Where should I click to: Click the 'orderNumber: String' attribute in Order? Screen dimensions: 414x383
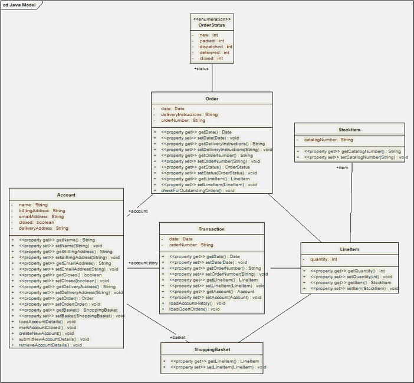click(x=183, y=120)
